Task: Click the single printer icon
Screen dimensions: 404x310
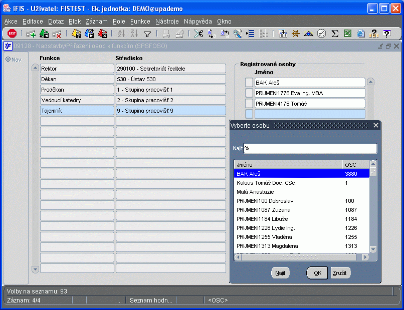Action: [x=166, y=34]
